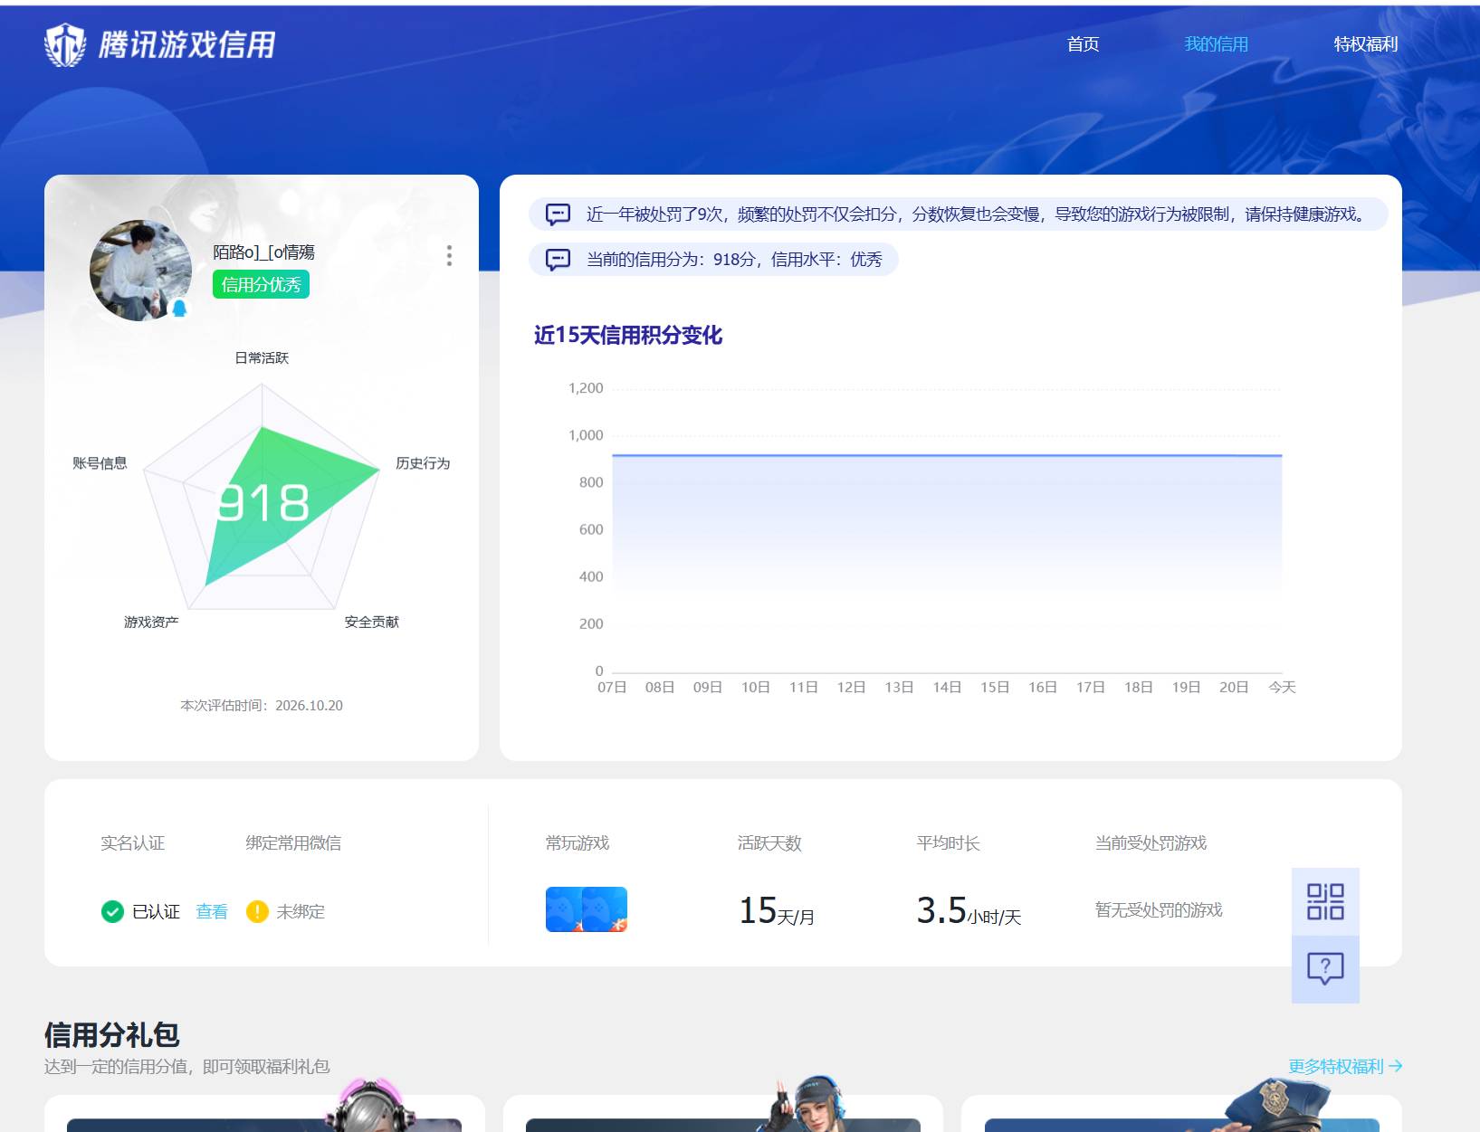The height and width of the screenshot is (1132, 1480).
Task: Click the 历史行为 radar axis label
Action: [x=423, y=463]
